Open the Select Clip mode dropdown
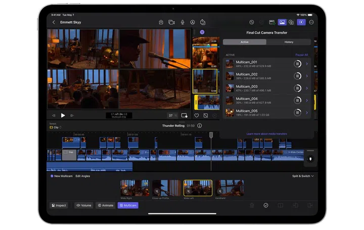Image resolution: width=364 pixels, height=230 pixels. pos(56,128)
